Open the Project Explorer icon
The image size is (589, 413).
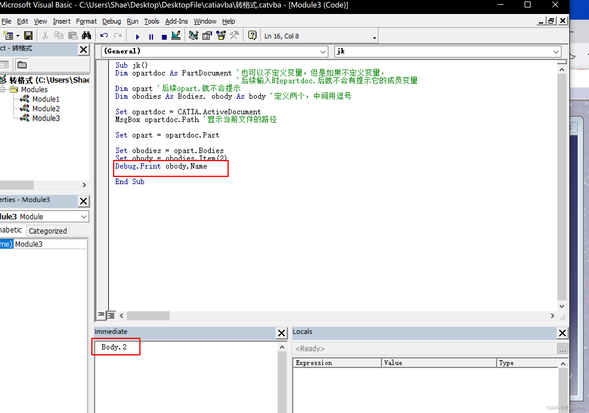point(193,36)
